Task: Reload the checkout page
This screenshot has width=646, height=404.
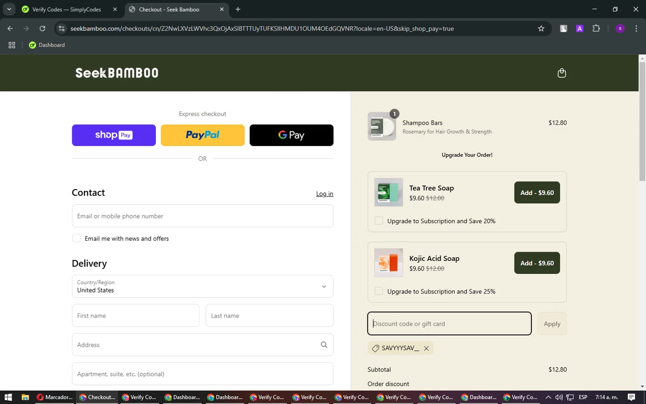Action: click(42, 28)
